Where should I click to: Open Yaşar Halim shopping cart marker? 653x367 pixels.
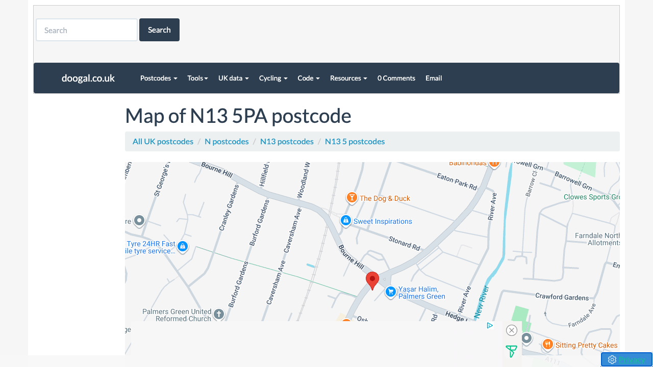(390, 292)
